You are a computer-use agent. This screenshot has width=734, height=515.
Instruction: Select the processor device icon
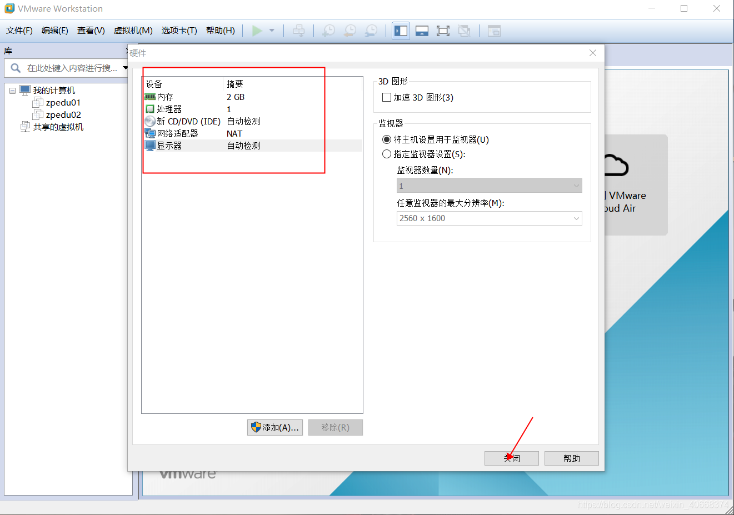click(x=150, y=109)
